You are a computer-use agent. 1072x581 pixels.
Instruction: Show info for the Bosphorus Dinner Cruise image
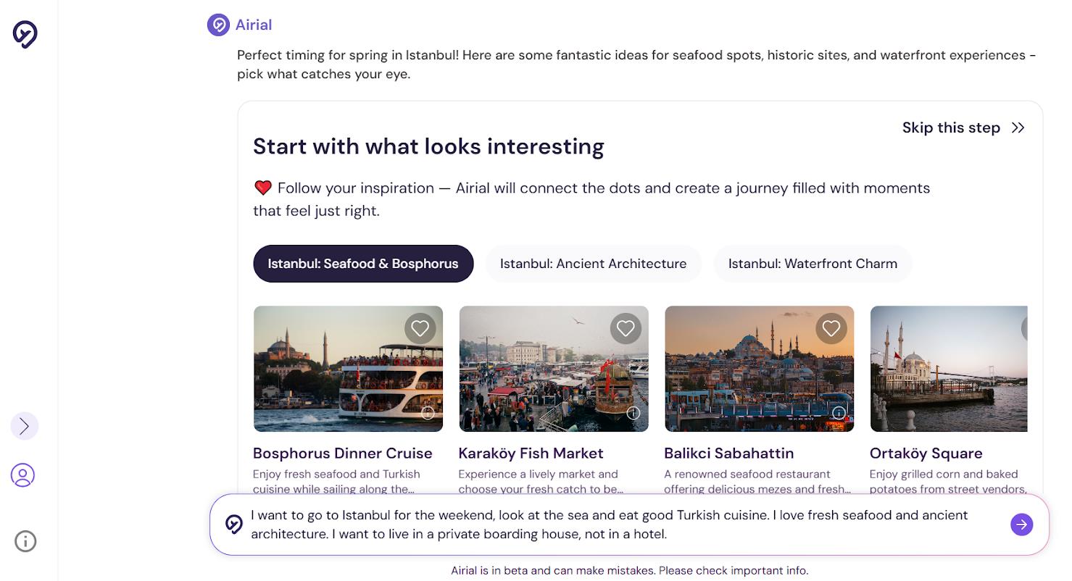pyautogui.click(x=428, y=414)
